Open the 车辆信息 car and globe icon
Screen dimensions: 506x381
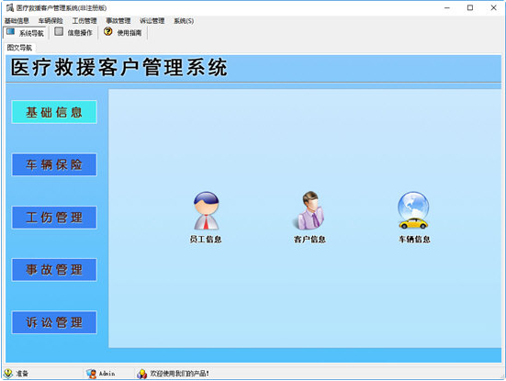(413, 210)
